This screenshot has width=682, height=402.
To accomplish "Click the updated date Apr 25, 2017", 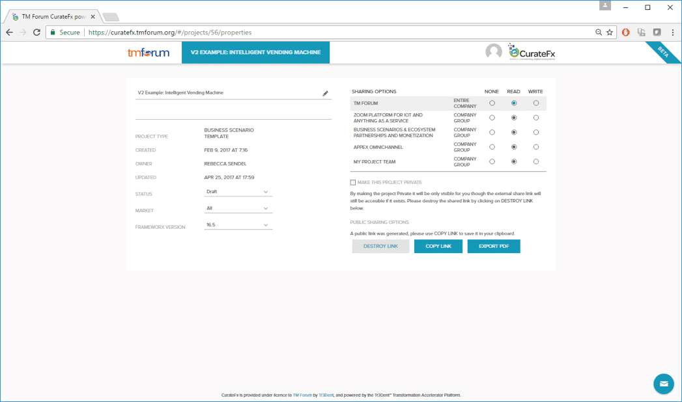I will click(x=229, y=178).
